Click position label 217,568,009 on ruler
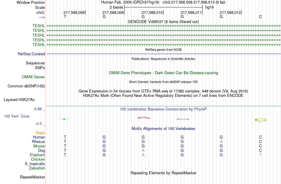 tap(113, 12)
